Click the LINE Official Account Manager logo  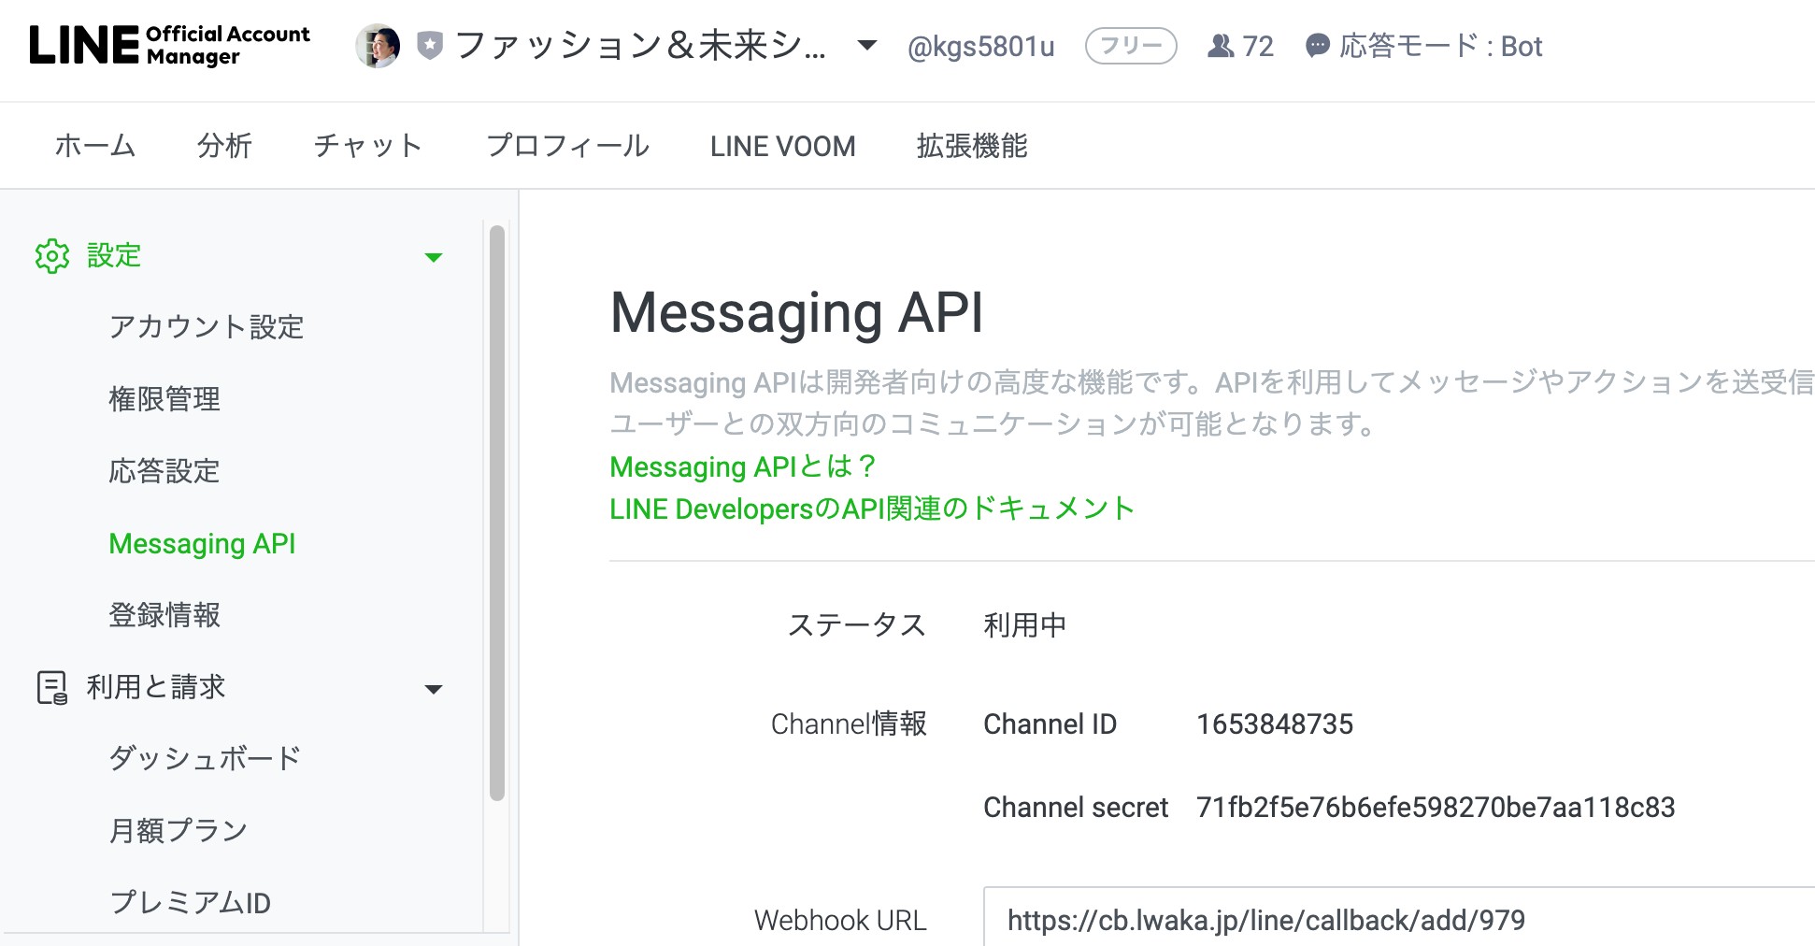click(169, 45)
